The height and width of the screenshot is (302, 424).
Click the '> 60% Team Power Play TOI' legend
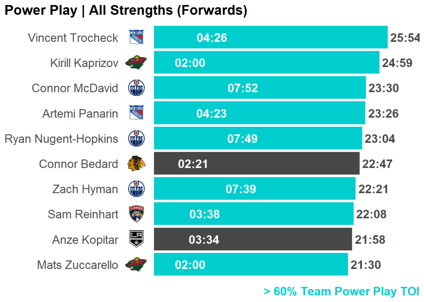tap(341, 291)
